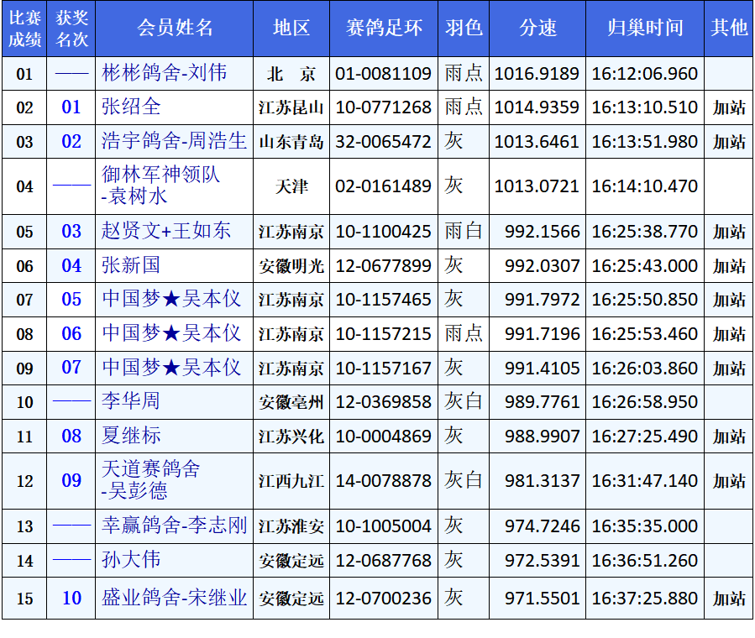Click member name 赵贤文+王如东
This screenshot has width=755, height=638.
[x=165, y=231]
